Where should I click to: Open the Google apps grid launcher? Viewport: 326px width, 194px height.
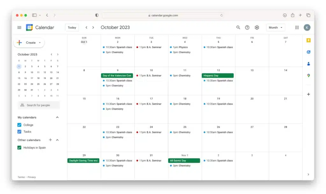[x=297, y=27]
